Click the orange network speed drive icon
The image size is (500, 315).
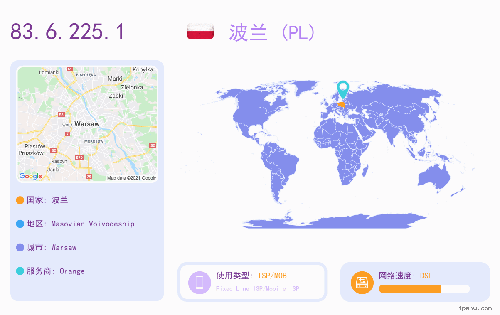[362, 283]
